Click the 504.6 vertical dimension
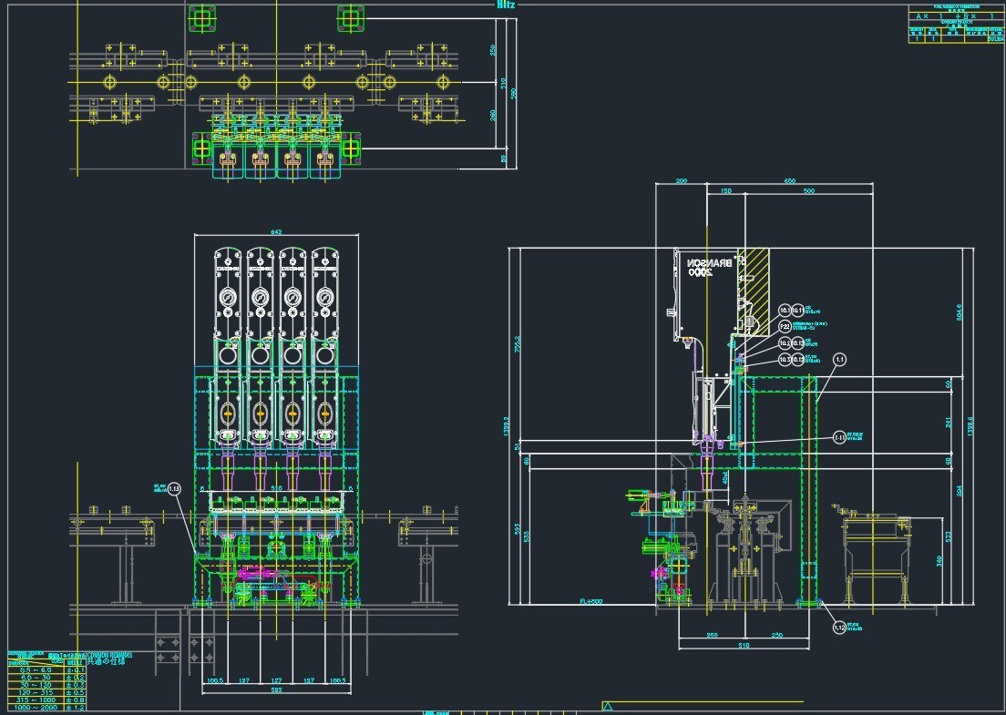 point(960,312)
